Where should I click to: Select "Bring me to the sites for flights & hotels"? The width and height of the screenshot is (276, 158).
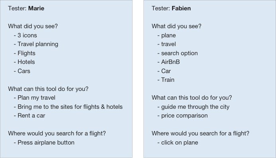coord(70,107)
